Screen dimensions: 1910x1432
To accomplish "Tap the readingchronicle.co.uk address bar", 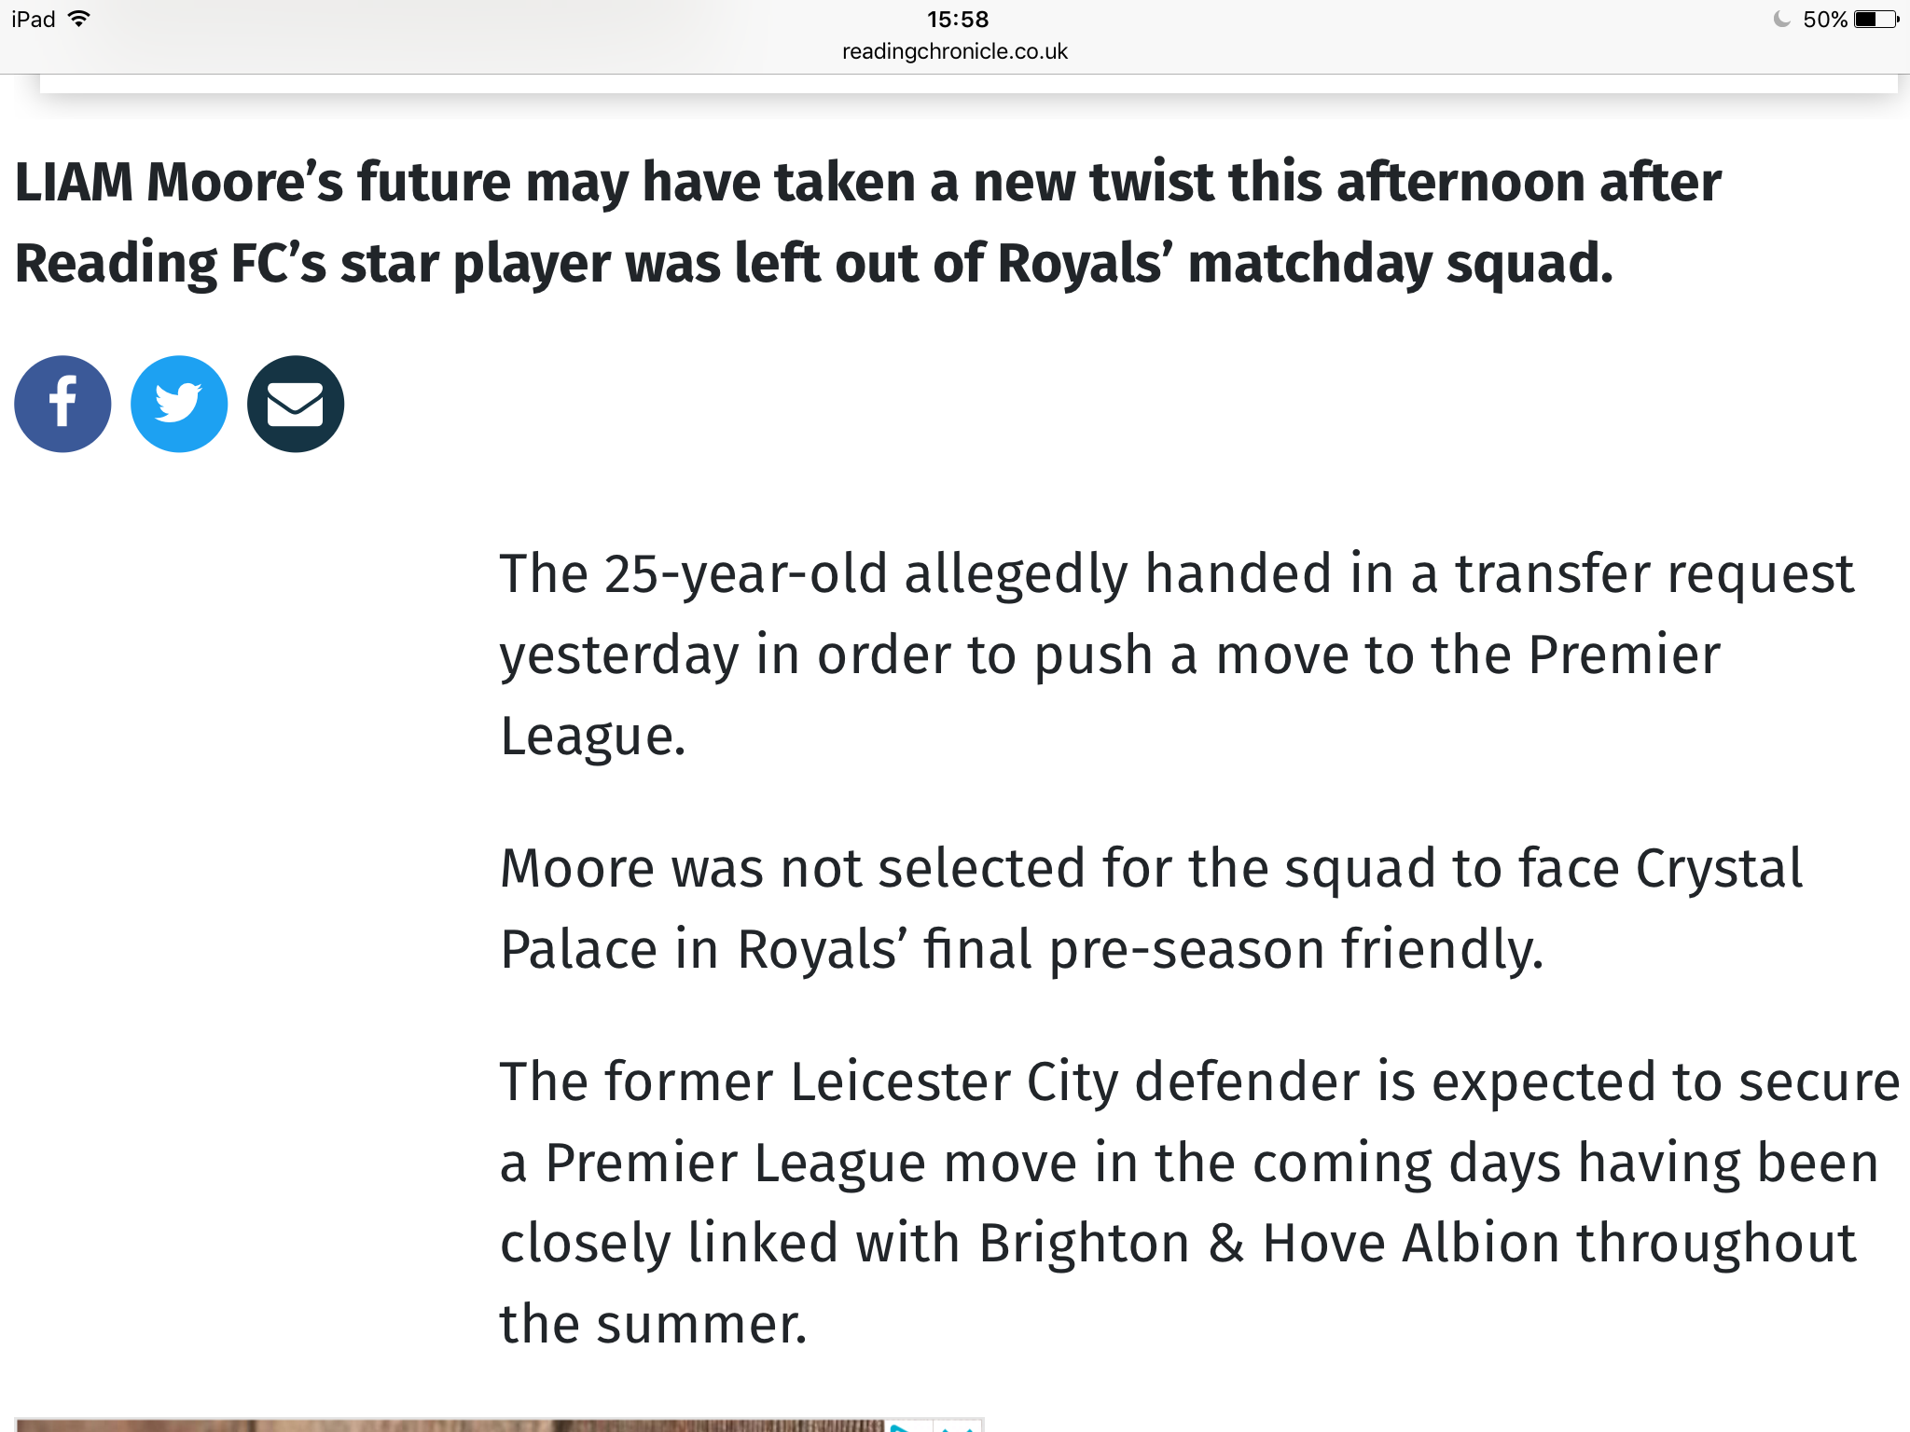I will [955, 51].
